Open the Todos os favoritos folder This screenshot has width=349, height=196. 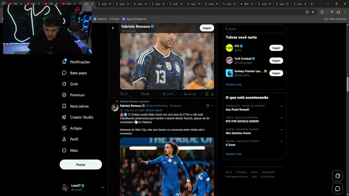335,19
